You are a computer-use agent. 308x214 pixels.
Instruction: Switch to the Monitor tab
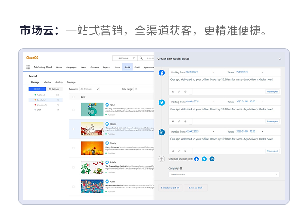tap(48, 82)
